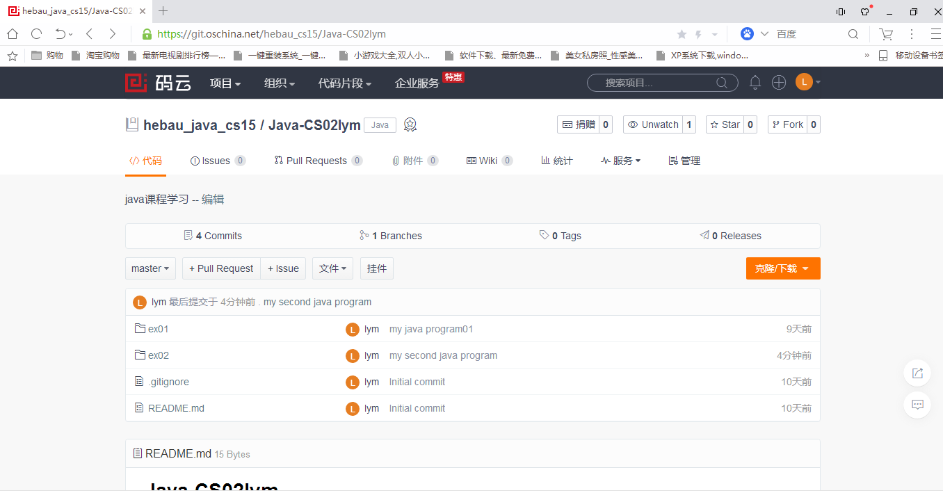Click the search magnifier in 搜索项目 box

(723, 83)
